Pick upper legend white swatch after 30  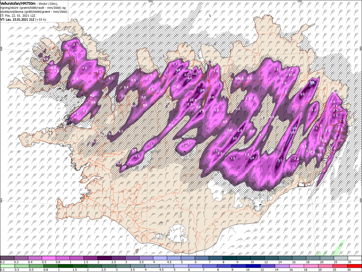tap(355, 258)
